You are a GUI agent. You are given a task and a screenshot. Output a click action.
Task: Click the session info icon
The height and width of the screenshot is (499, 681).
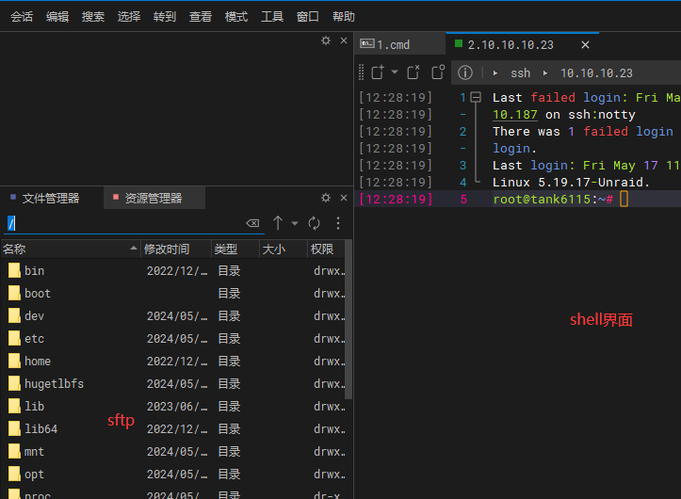pos(464,72)
